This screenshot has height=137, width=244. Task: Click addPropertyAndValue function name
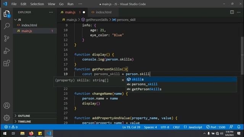tap(111, 118)
